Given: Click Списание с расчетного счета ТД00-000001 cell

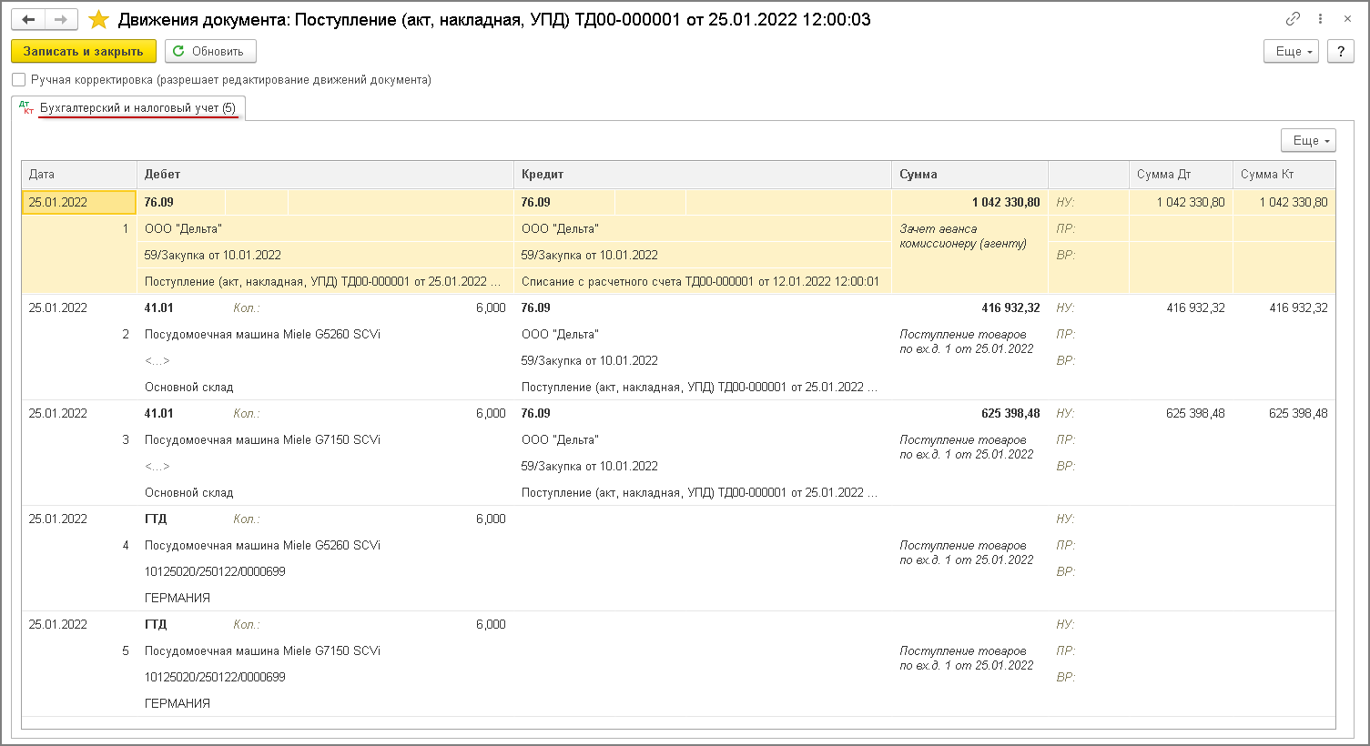Looking at the screenshot, I should point(702,282).
